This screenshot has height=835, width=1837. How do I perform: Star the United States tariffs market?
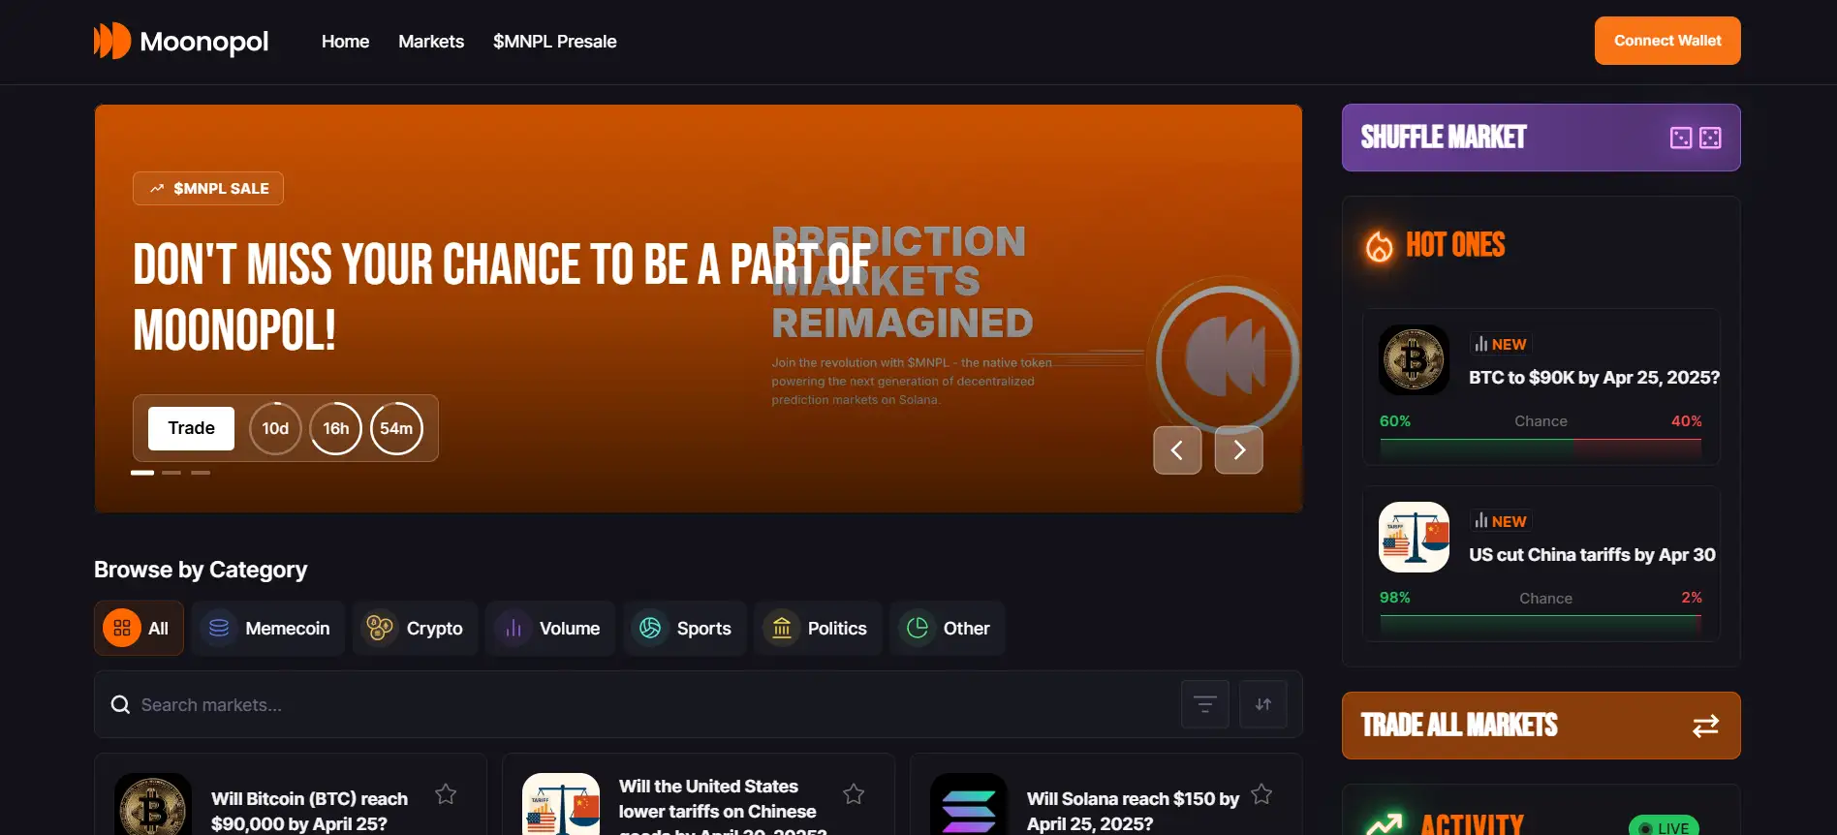[854, 794]
